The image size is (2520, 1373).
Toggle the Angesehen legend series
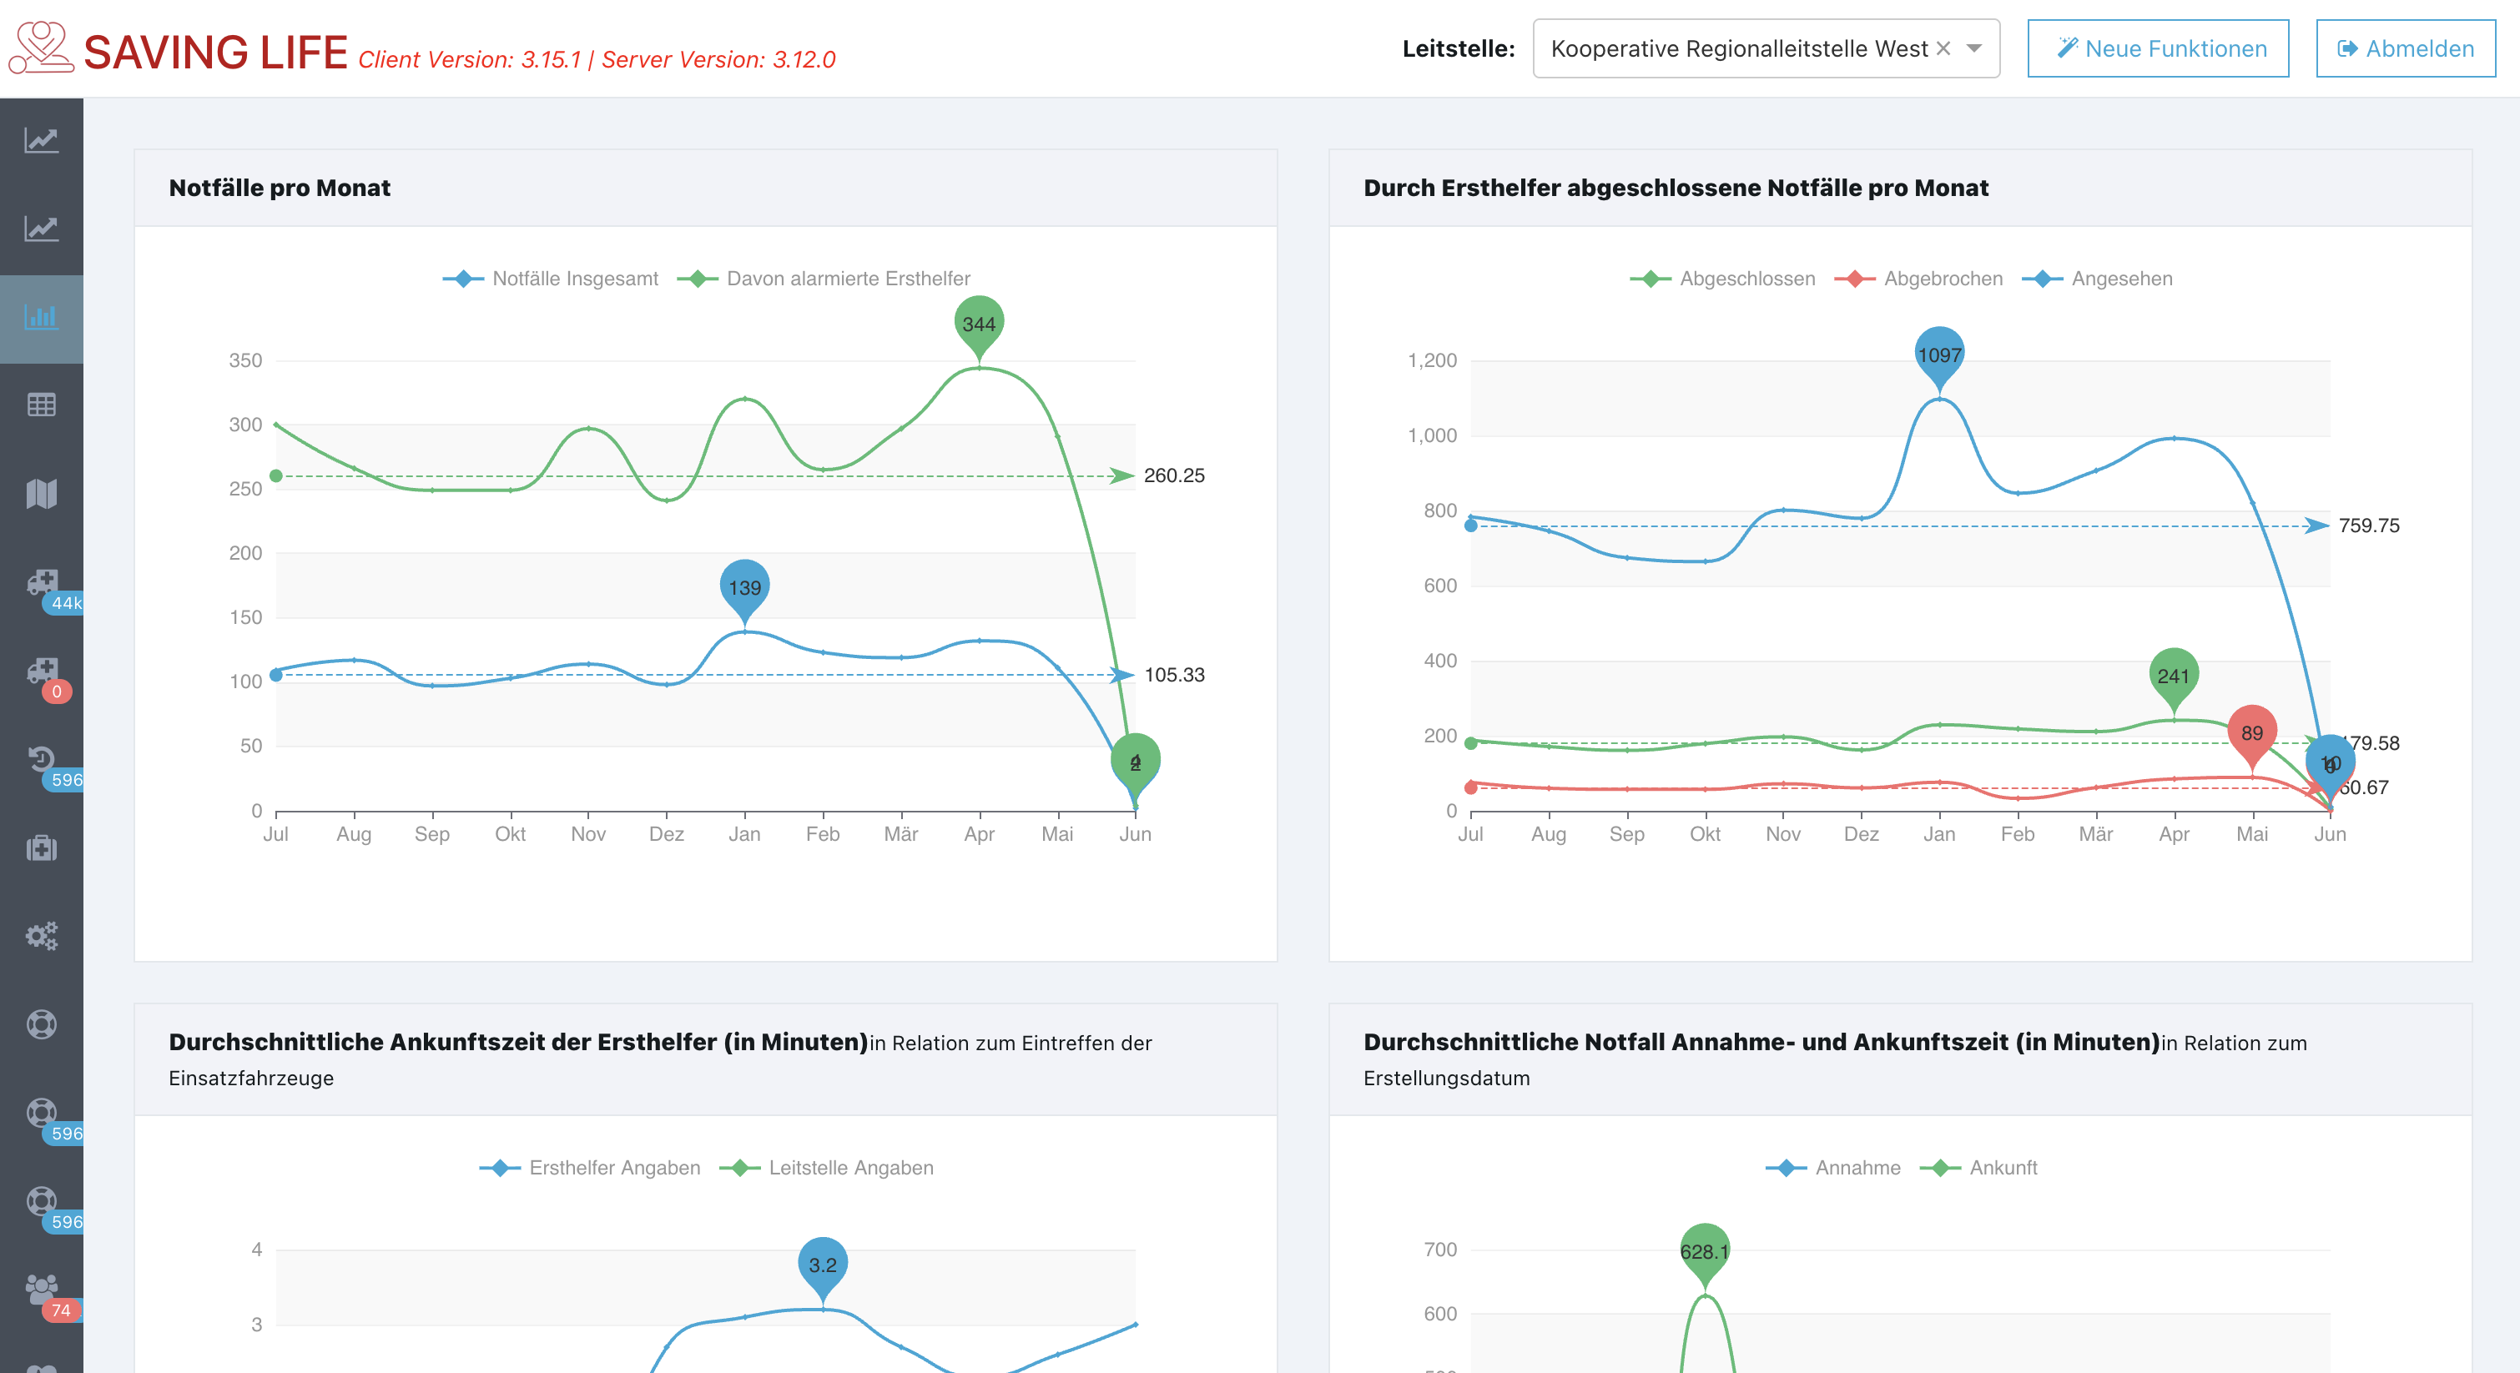[x=2098, y=279]
